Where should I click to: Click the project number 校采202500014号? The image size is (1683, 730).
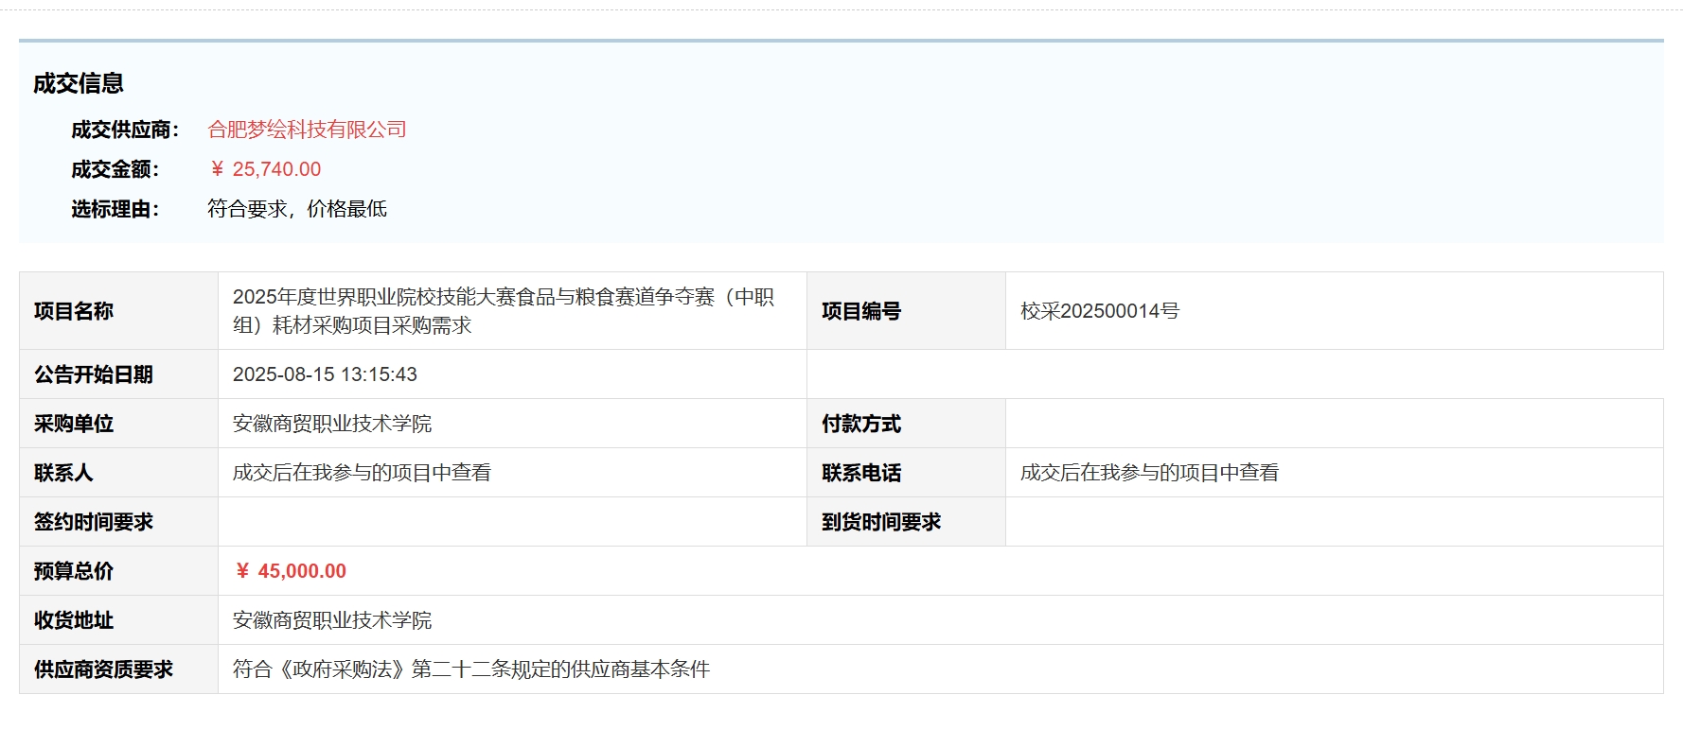[x=1100, y=311]
